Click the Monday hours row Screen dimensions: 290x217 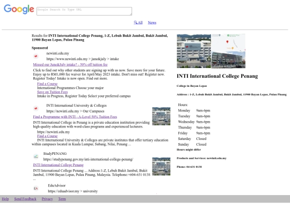194,110
